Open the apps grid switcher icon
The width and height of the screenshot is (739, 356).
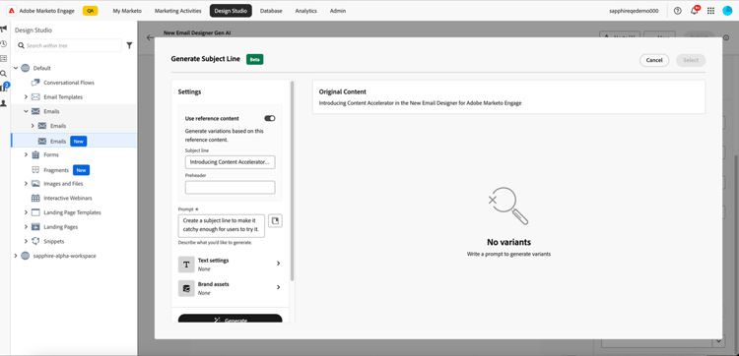click(x=710, y=11)
